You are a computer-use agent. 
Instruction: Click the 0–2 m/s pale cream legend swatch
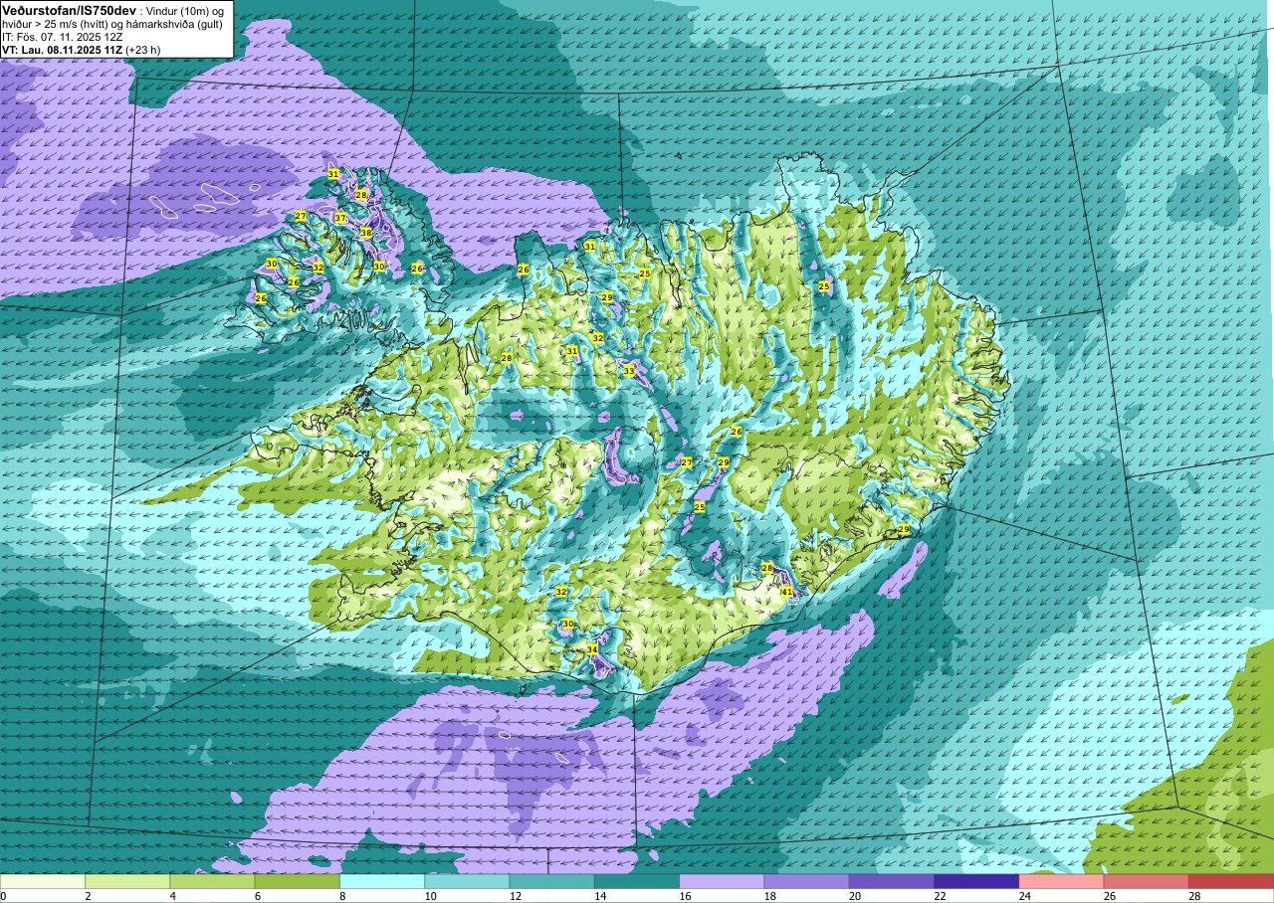(43, 881)
